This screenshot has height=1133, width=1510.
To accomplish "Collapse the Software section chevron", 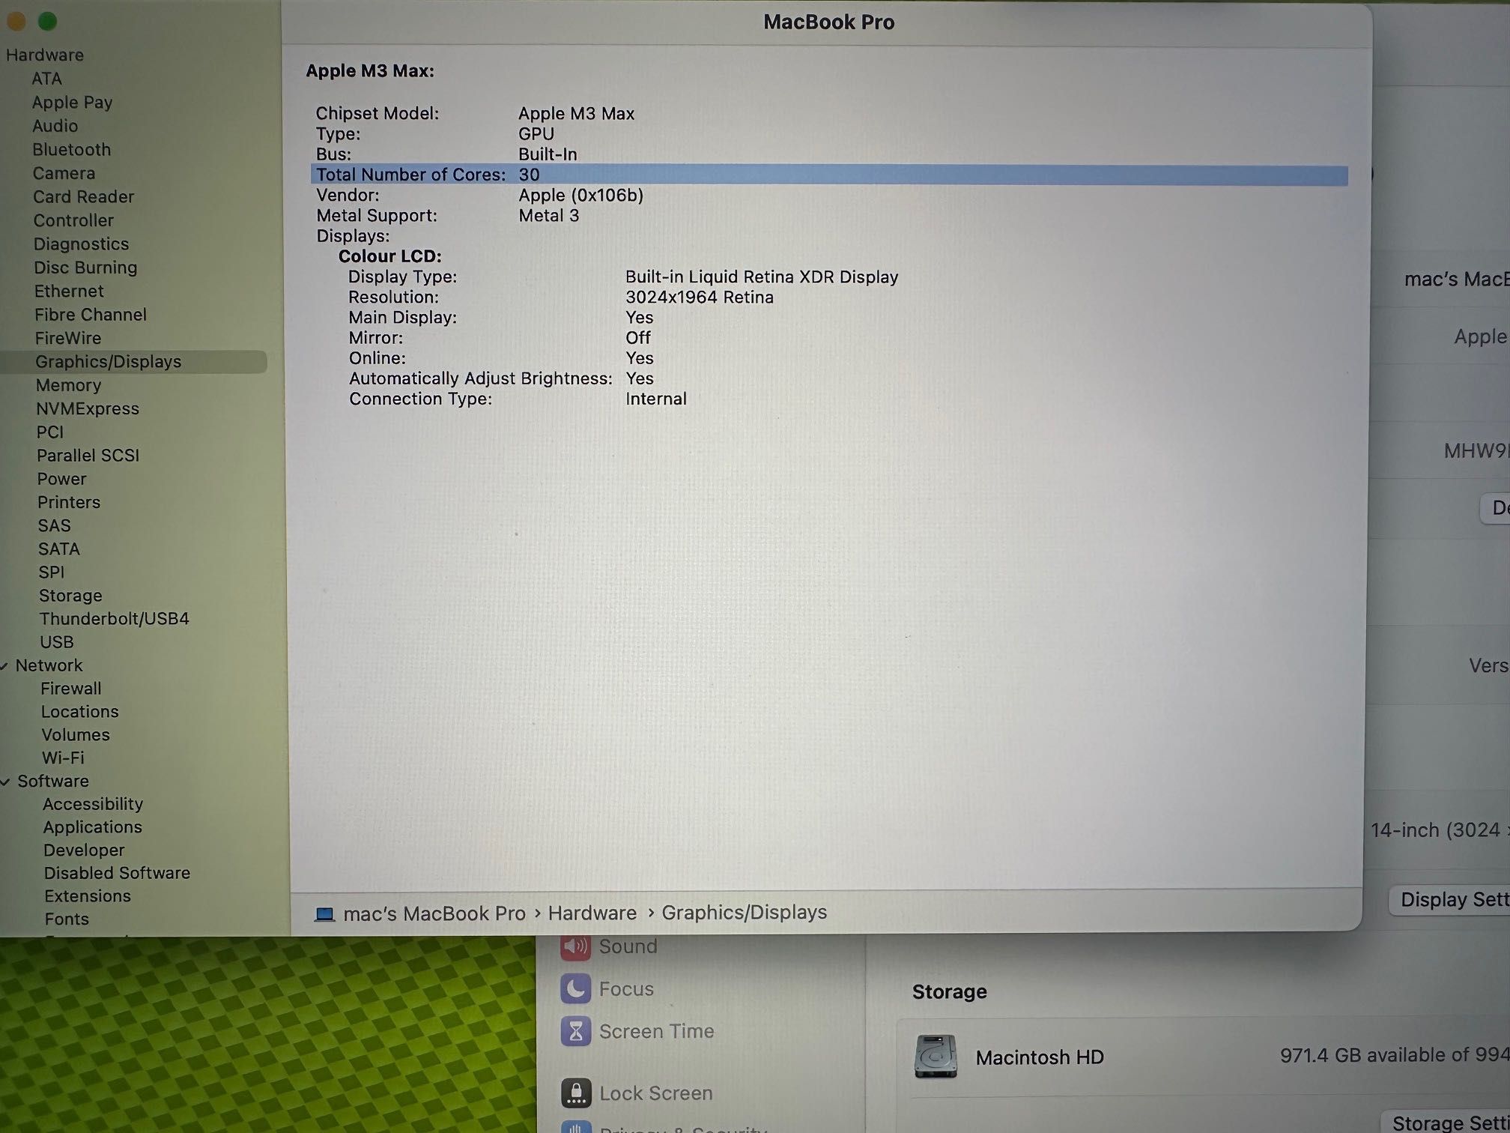I will pos(4,782).
